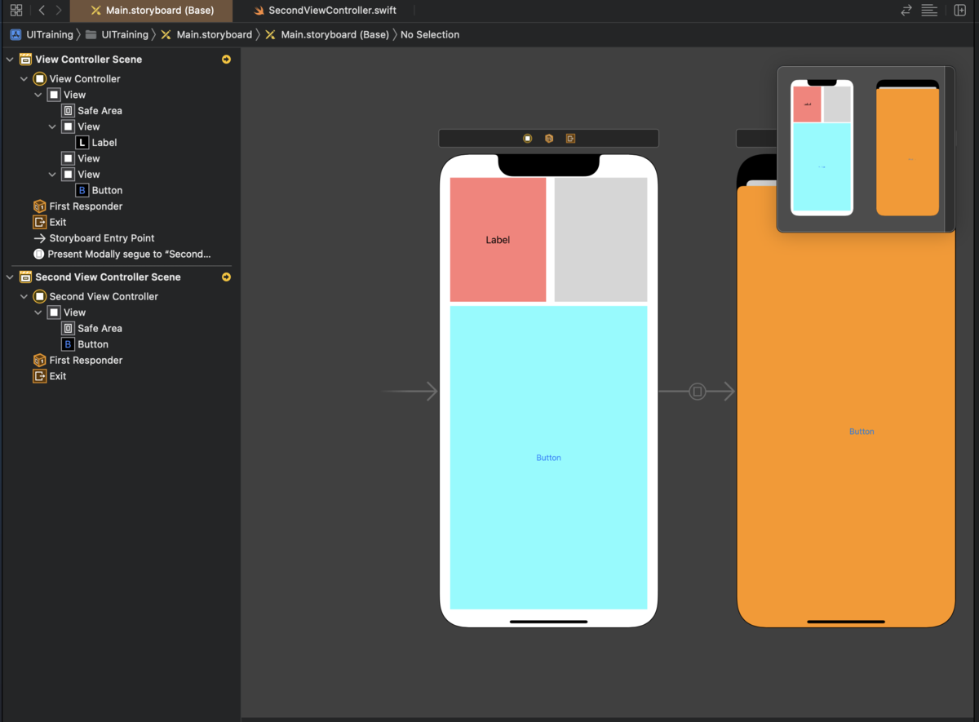This screenshot has width=979, height=722.
Task: Click the add editor icon at top right
Action: click(959, 11)
